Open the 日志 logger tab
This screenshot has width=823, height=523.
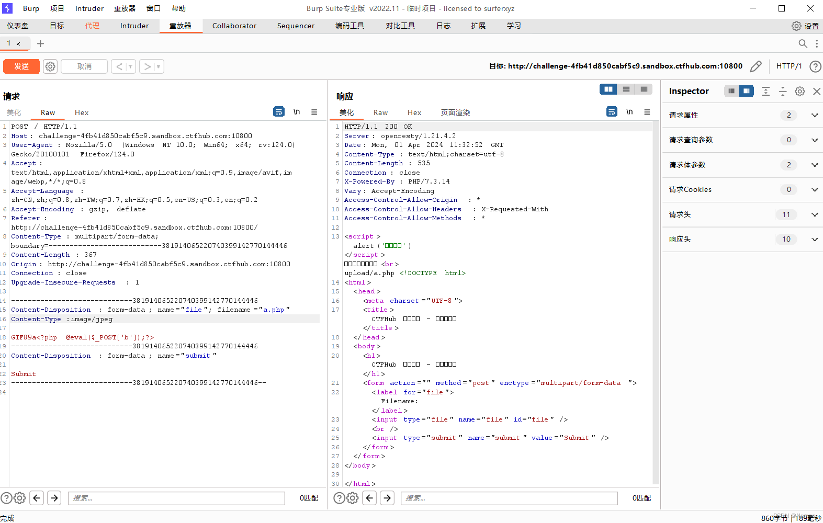coord(444,26)
